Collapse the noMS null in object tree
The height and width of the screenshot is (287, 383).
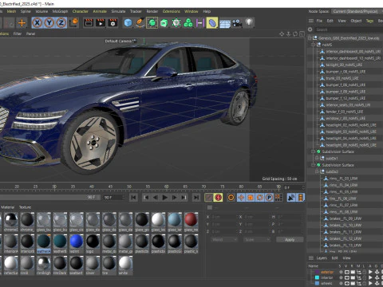click(314, 45)
